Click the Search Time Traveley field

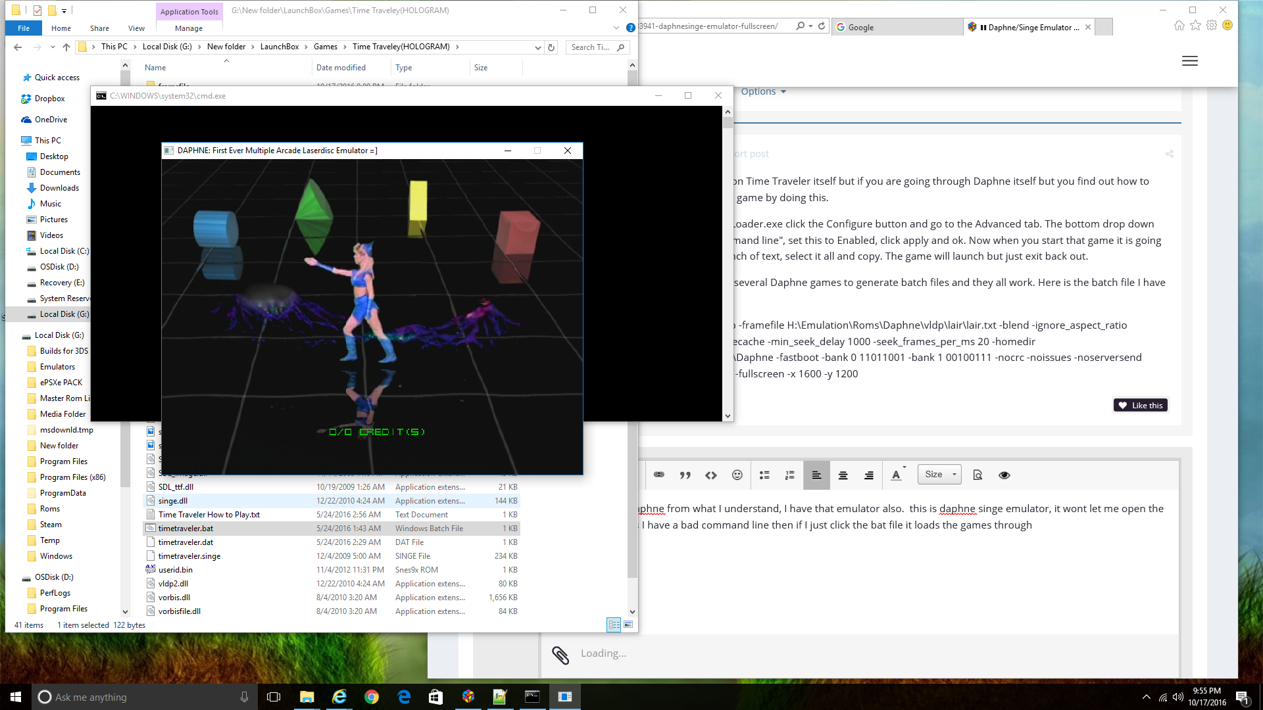click(x=597, y=47)
